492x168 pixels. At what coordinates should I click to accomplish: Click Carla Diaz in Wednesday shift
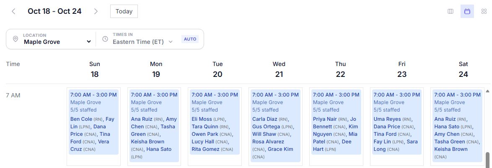point(265,119)
